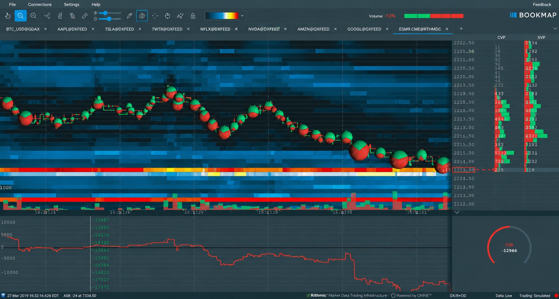This screenshot has height=299, width=559.
Task: Click the toolbar icon left of the circles cluster
Action: pyautogui.click(x=60, y=16)
